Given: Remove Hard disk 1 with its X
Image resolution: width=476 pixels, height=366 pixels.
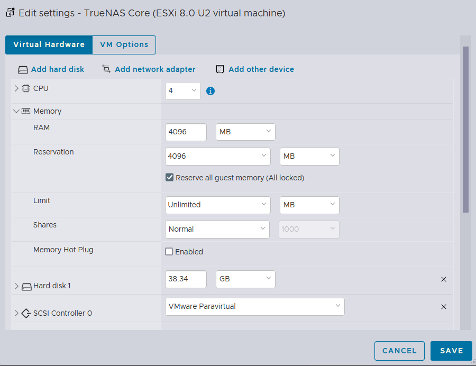Looking at the screenshot, I should pyautogui.click(x=444, y=279).
